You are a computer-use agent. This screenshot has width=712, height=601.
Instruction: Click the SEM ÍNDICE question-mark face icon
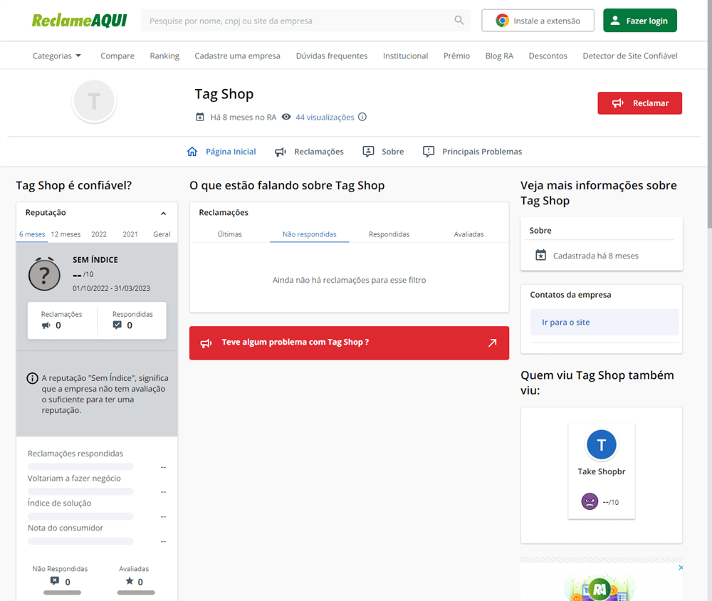[x=44, y=274]
